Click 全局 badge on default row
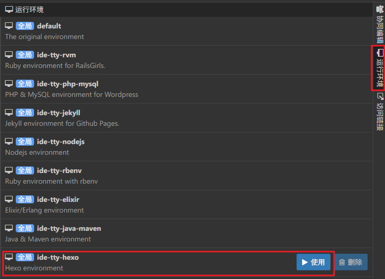Image resolution: width=385 pixels, height=279 pixels. point(25,26)
